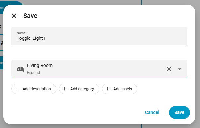
Task: Click the Save dialog title text
Action: (x=30, y=16)
